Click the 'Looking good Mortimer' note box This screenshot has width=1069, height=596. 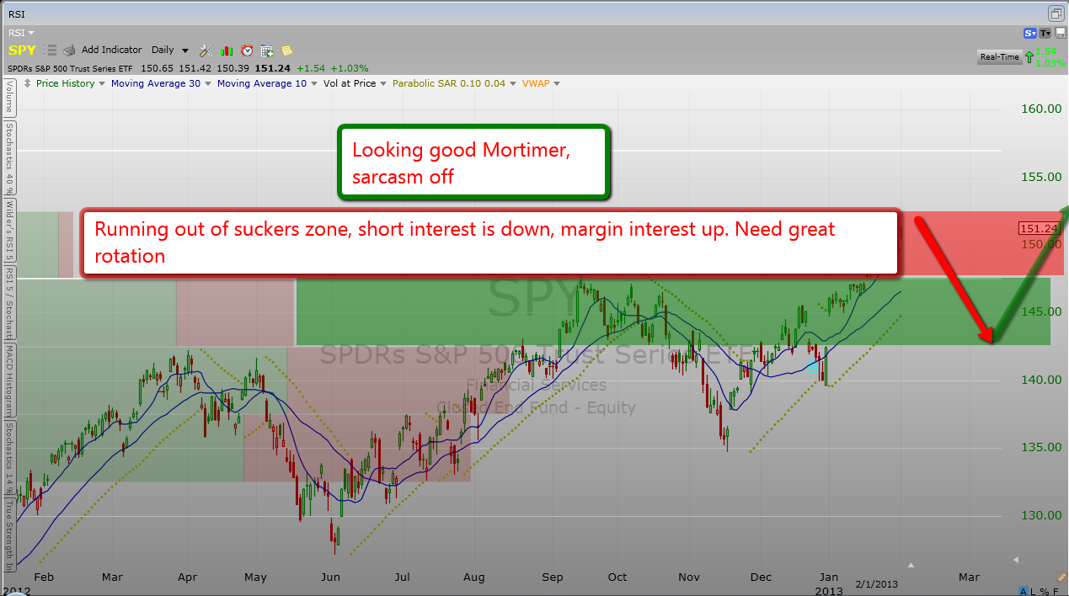pos(473,163)
